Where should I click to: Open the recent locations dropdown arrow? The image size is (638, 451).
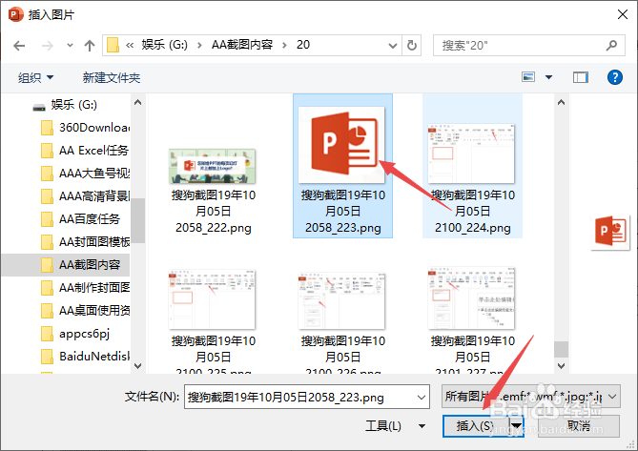click(70, 45)
